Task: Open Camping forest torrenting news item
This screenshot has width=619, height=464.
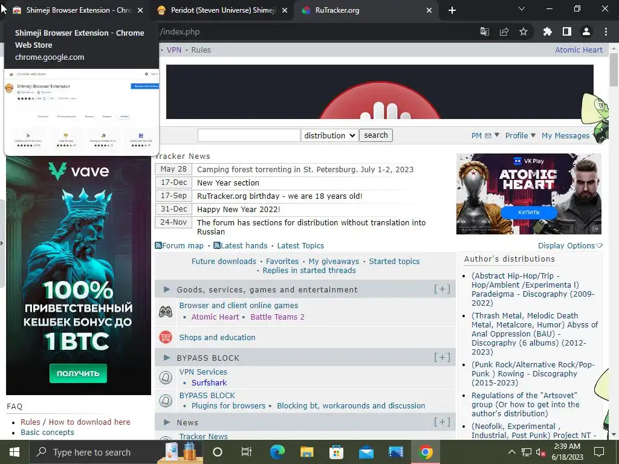Action: tap(305, 169)
